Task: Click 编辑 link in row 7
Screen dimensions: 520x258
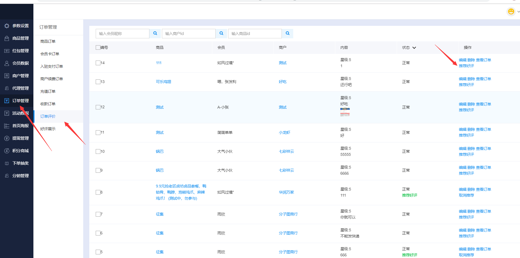Action: coord(462,211)
